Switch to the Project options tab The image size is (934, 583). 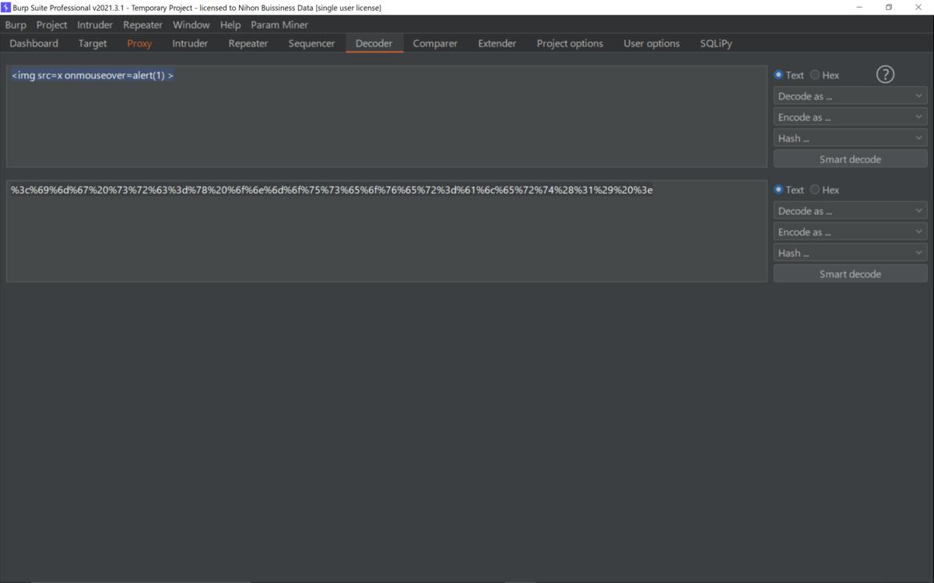570,44
